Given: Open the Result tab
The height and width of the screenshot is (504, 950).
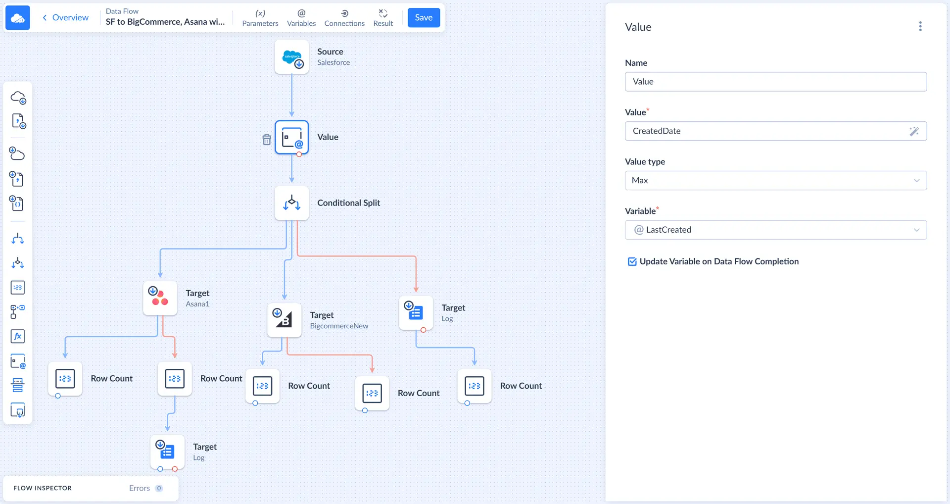Looking at the screenshot, I should 383,18.
